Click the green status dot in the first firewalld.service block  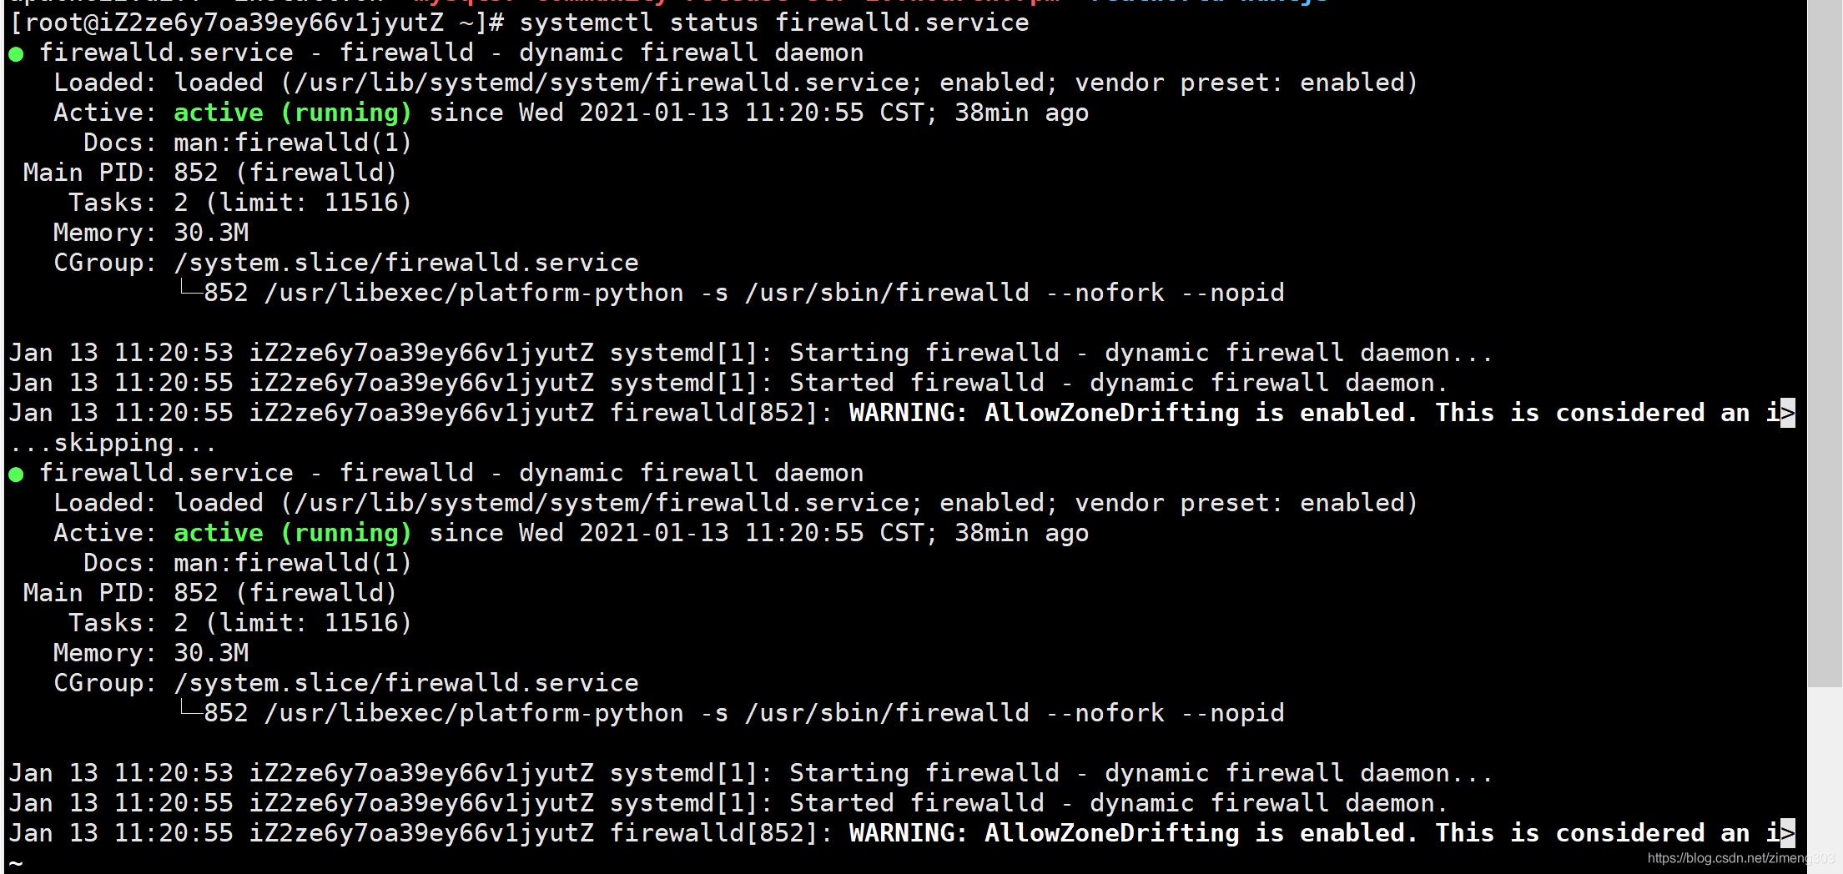16,54
